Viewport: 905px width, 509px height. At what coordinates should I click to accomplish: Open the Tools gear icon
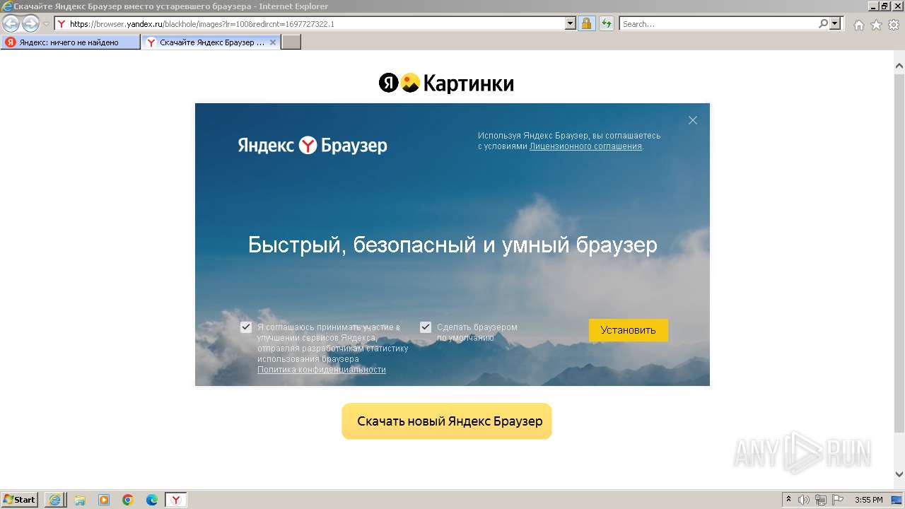click(894, 25)
